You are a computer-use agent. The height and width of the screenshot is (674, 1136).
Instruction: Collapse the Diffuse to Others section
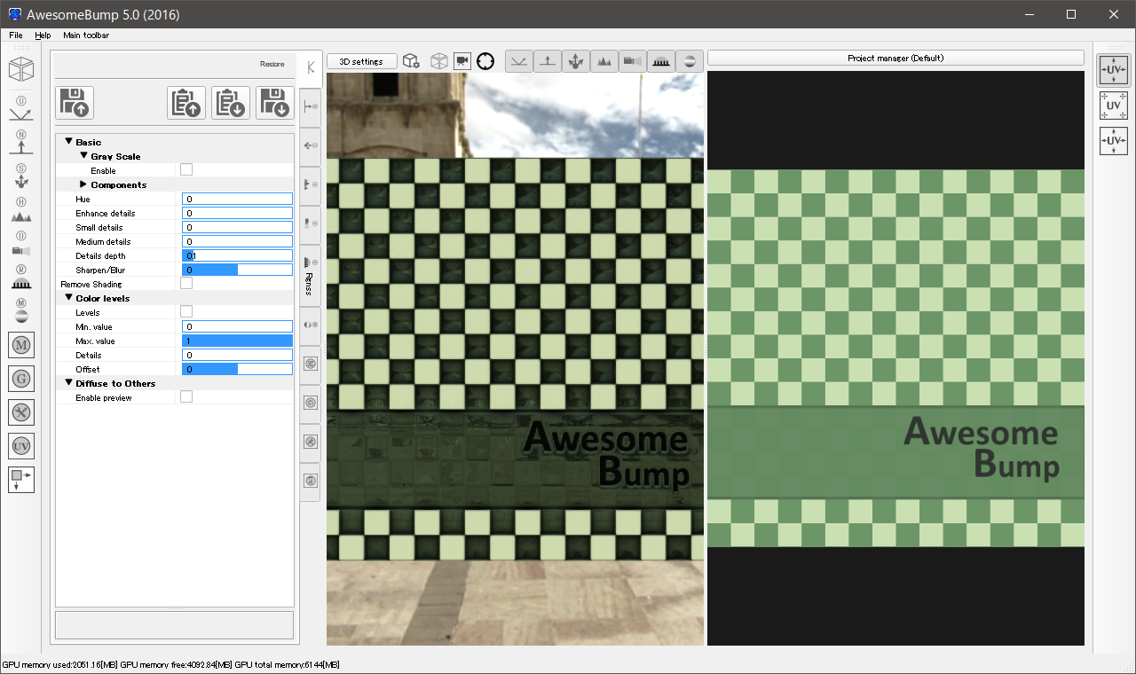click(68, 383)
